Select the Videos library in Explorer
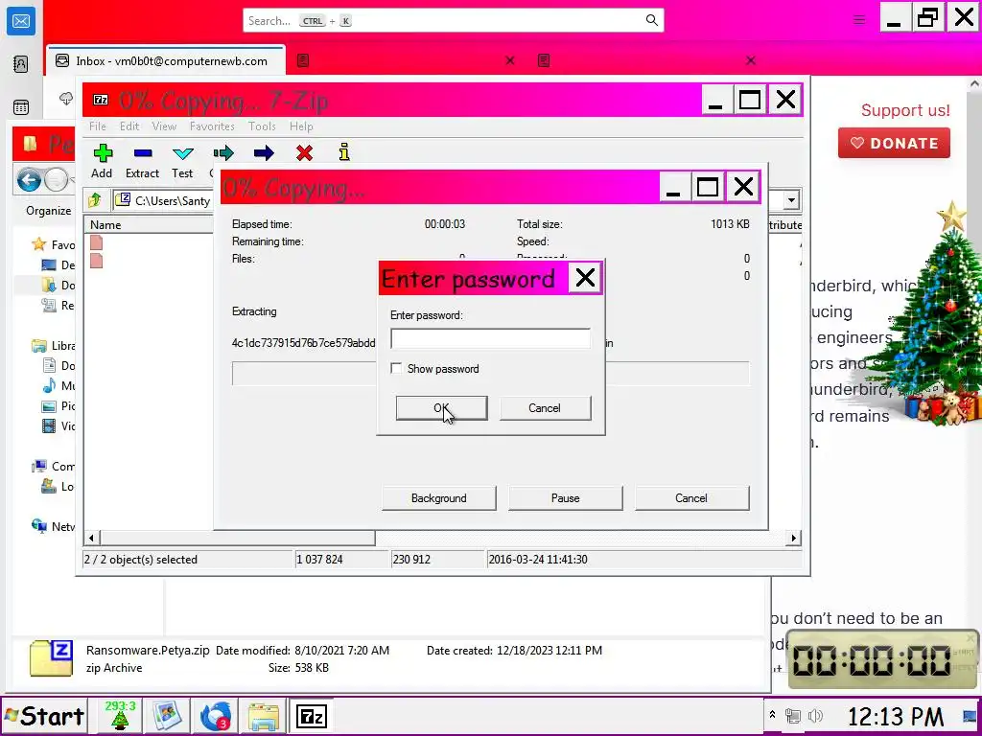Screen dimensions: 982x736 click(x=58, y=426)
